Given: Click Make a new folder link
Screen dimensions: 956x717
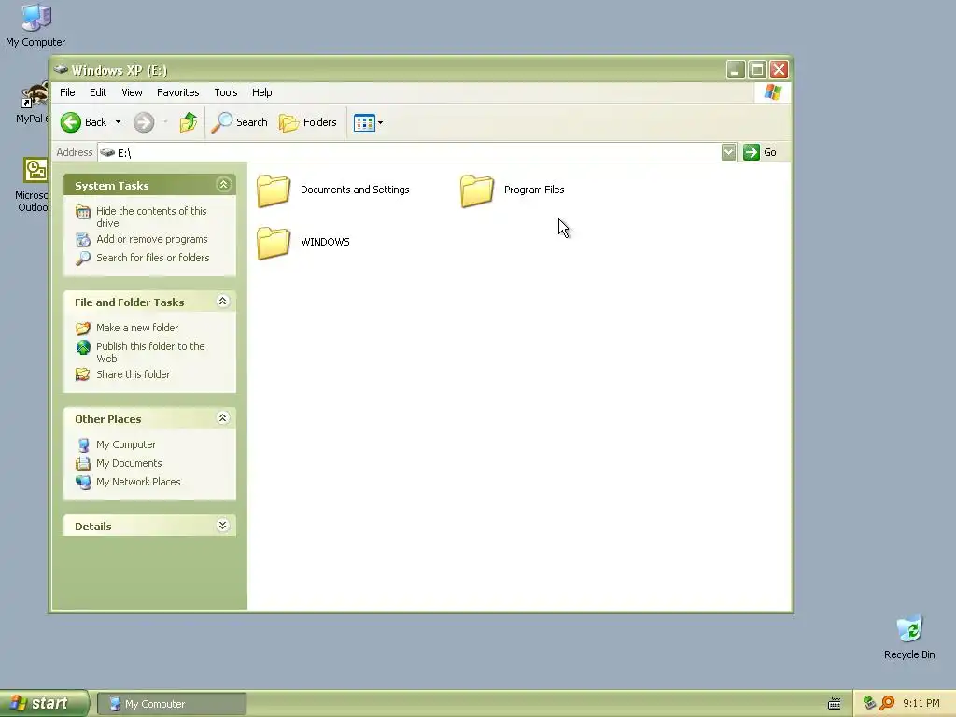Looking at the screenshot, I should (x=137, y=328).
